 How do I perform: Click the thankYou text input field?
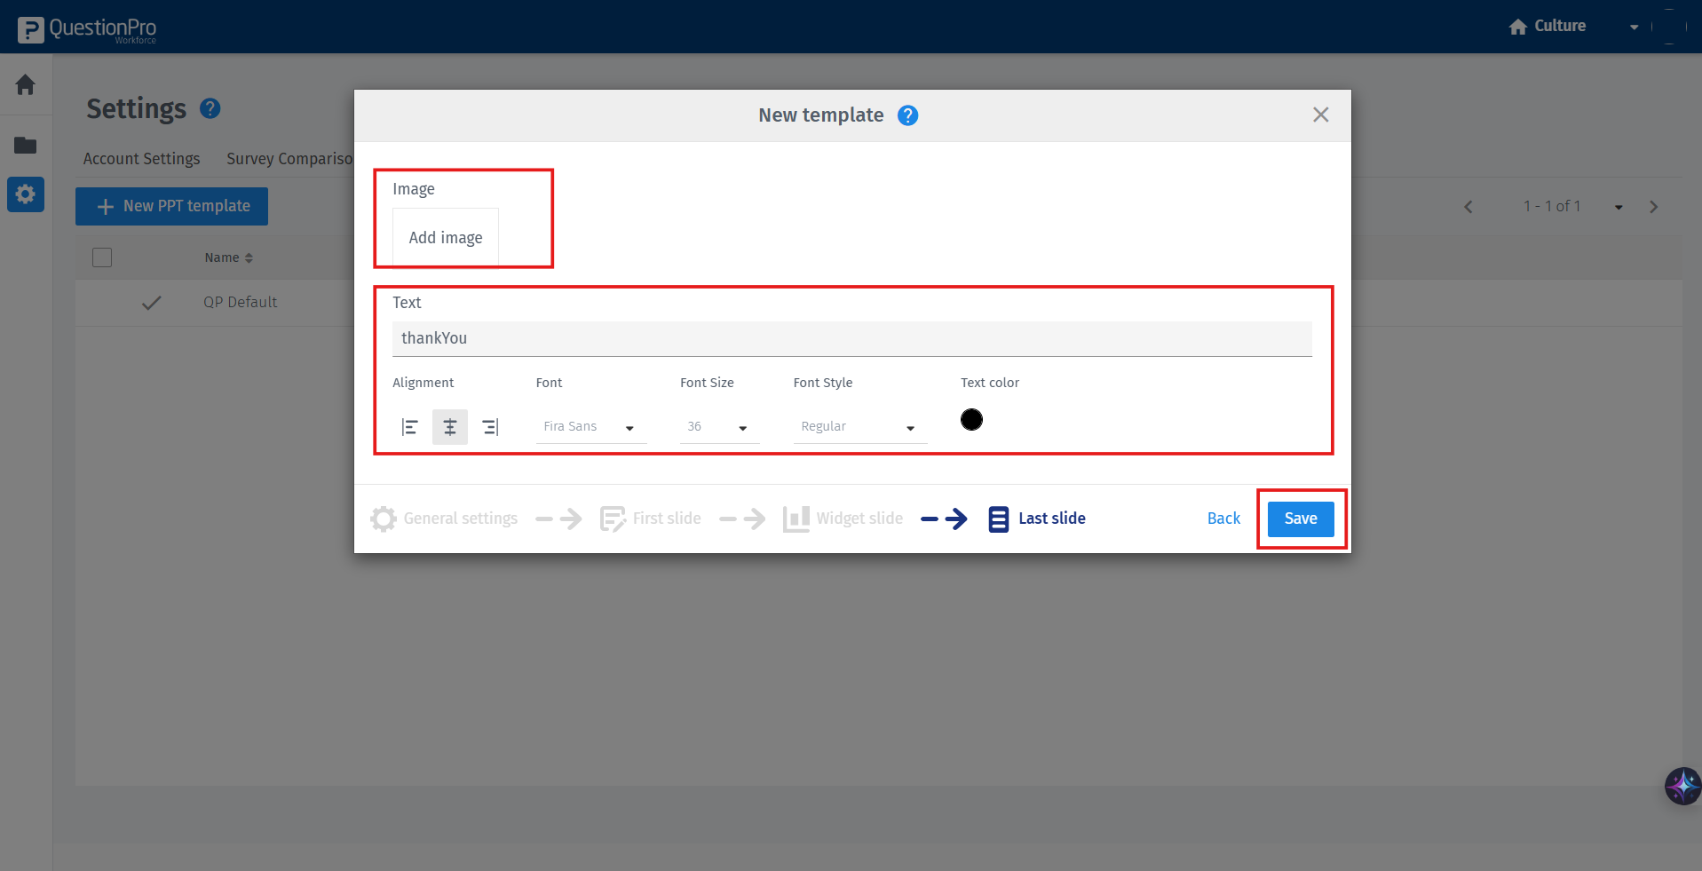(x=851, y=338)
